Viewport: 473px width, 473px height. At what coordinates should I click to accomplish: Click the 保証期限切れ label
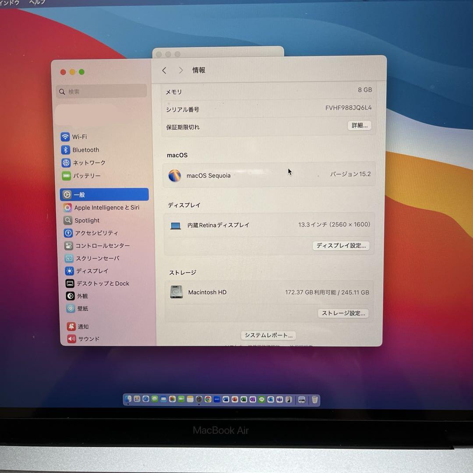coord(183,127)
